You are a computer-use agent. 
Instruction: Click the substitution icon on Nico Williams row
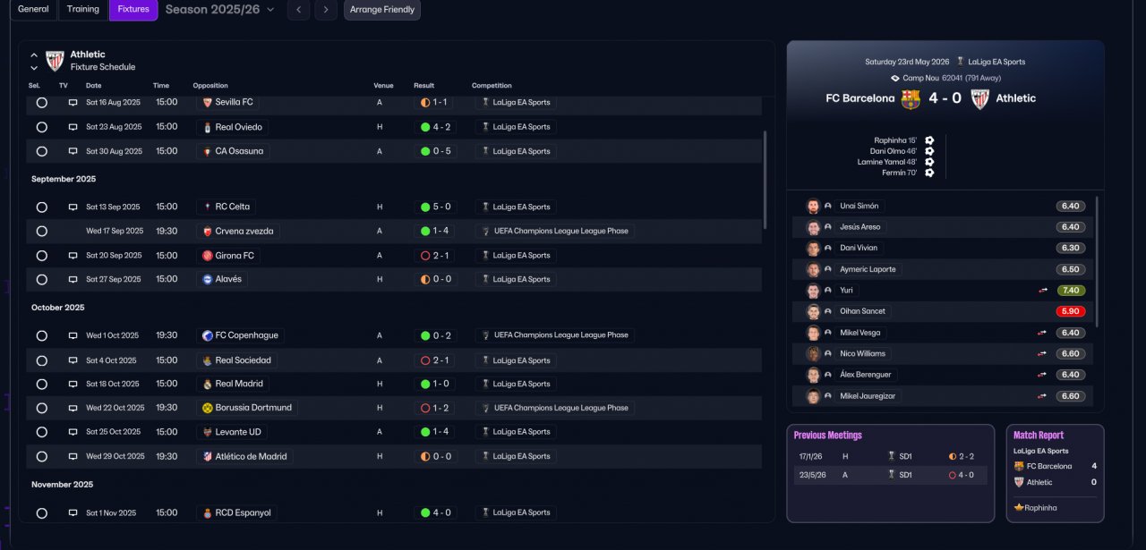pyautogui.click(x=1042, y=353)
